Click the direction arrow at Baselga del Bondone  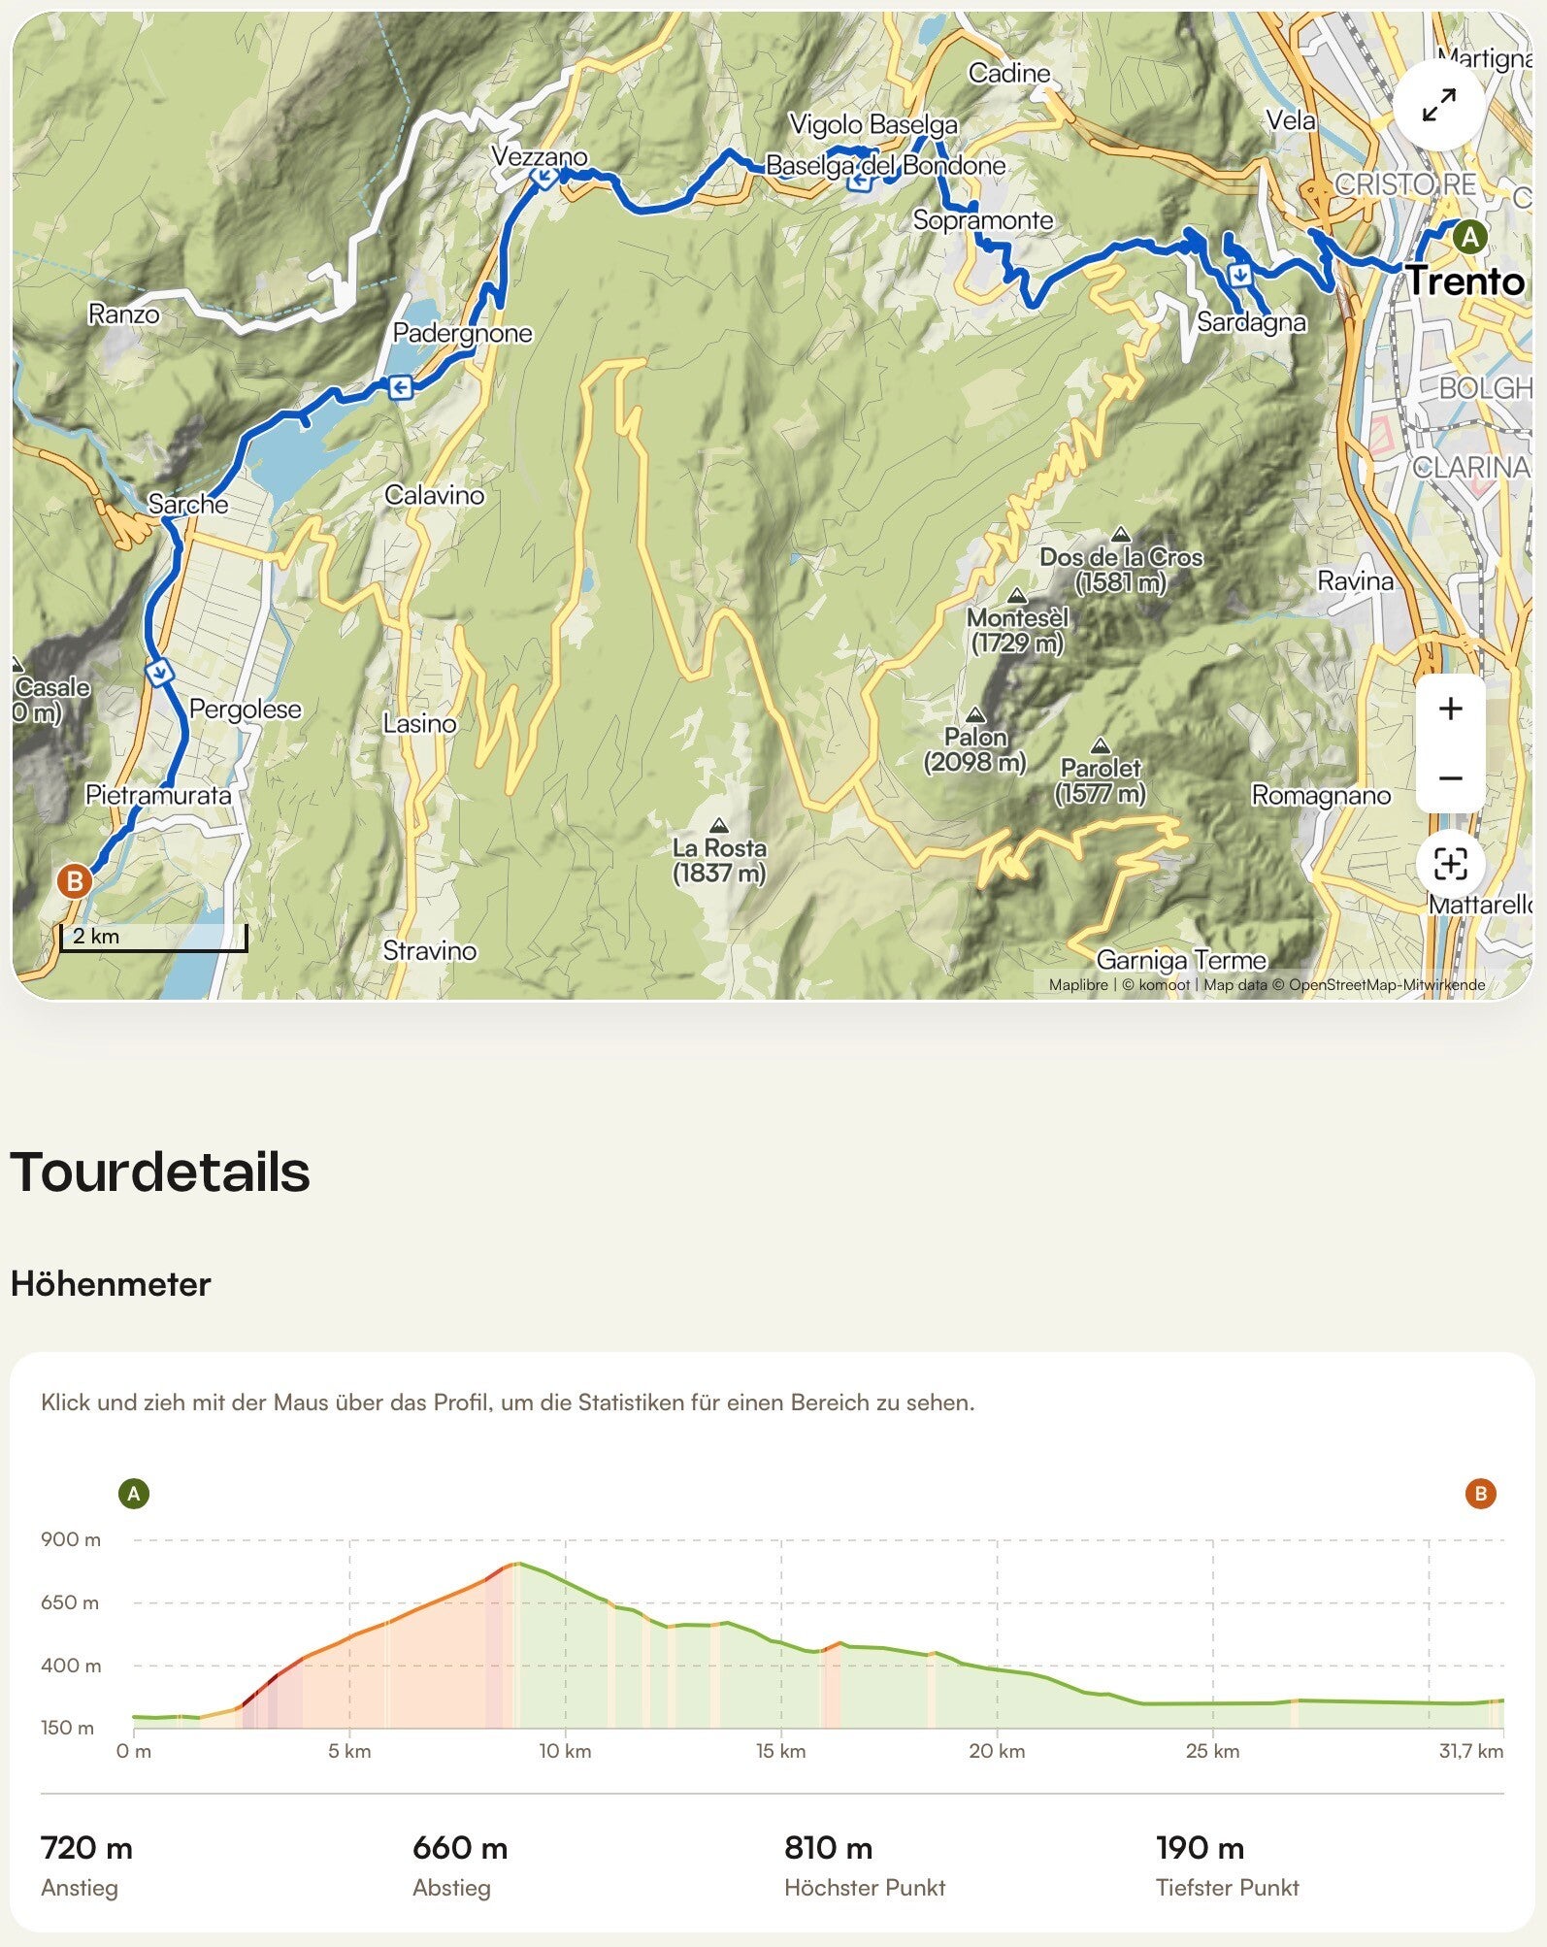858,182
